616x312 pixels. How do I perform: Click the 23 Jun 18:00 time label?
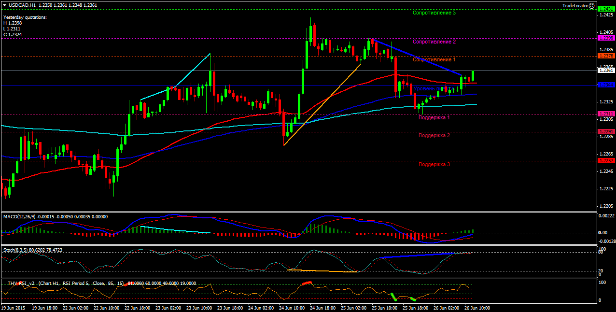tap(229, 307)
